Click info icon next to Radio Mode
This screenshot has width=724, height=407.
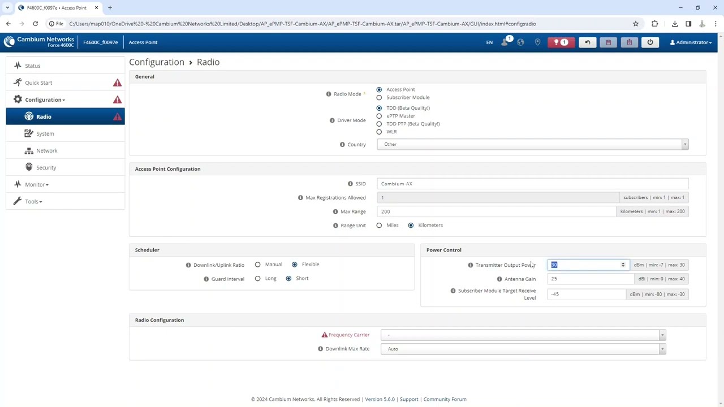(x=329, y=94)
